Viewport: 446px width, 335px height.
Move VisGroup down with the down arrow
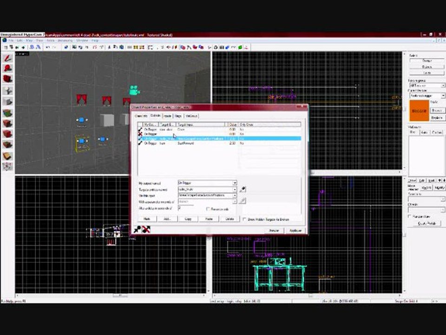[444, 181]
